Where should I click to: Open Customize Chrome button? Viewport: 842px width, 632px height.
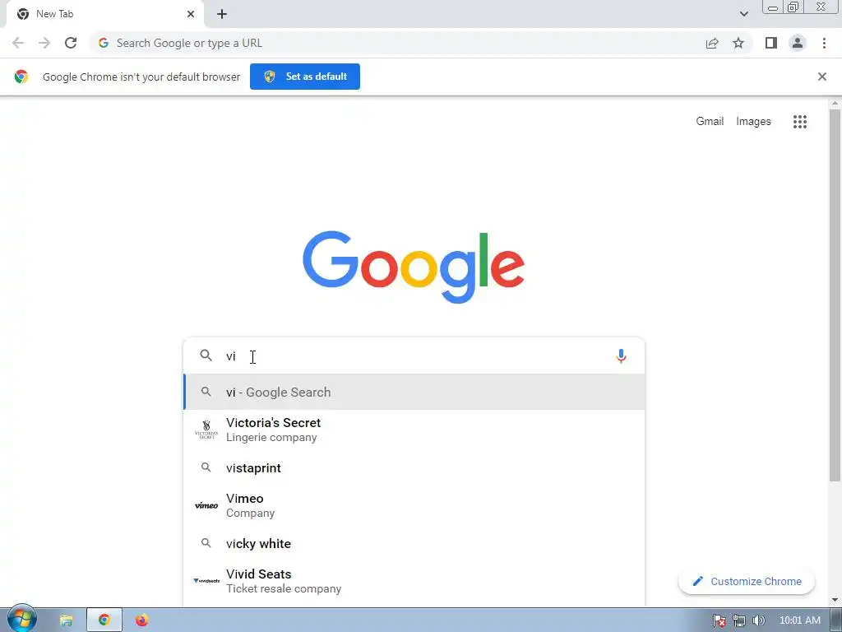pyautogui.click(x=747, y=581)
